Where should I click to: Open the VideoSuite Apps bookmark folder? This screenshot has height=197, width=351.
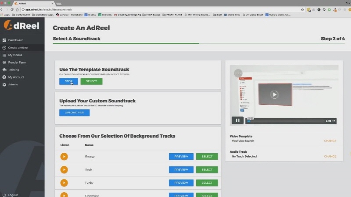tap(43, 15)
